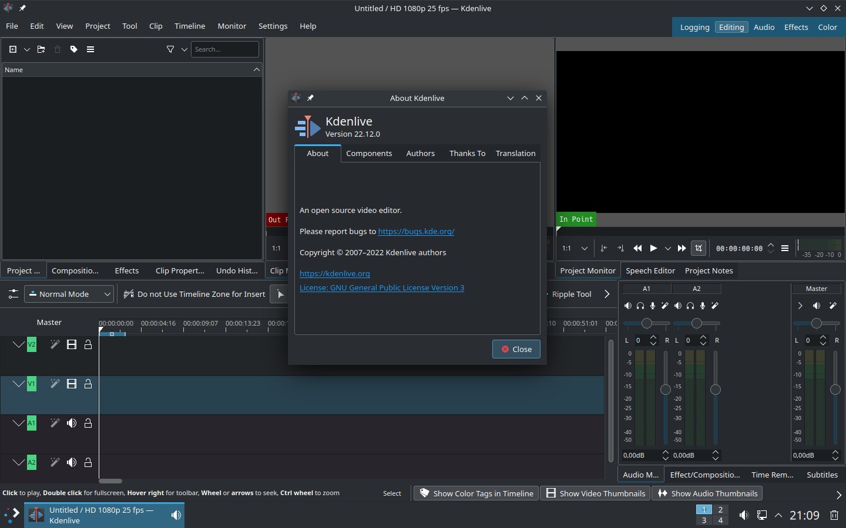This screenshot has height=528, width=846.
Task: Open project monitor hamburger menu
Action: click(x=785, y=248)
